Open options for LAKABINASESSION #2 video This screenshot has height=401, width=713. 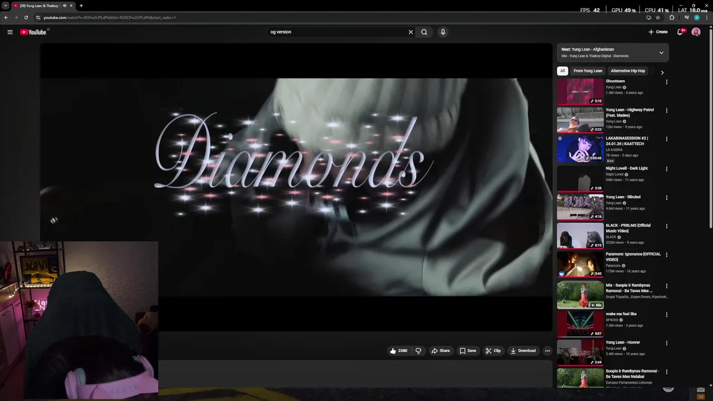coord(666,139)
